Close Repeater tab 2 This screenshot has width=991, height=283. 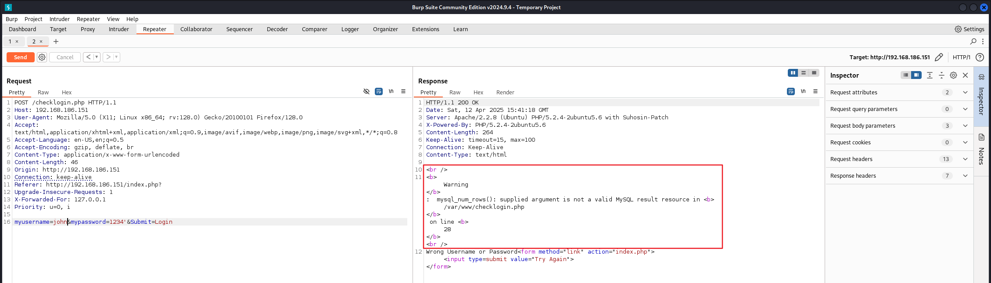pos(41,42)
